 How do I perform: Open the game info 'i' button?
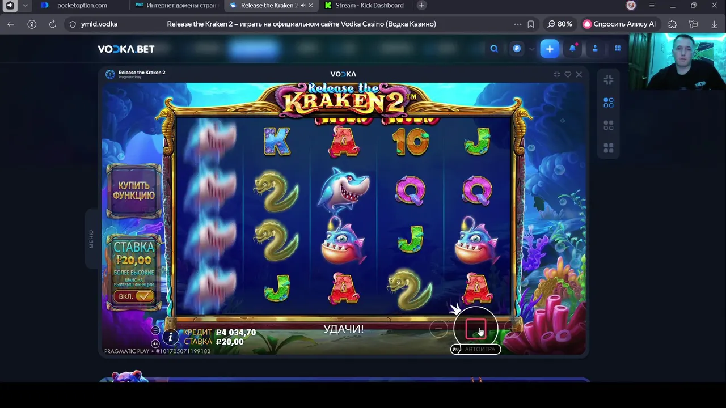[171, 338]
